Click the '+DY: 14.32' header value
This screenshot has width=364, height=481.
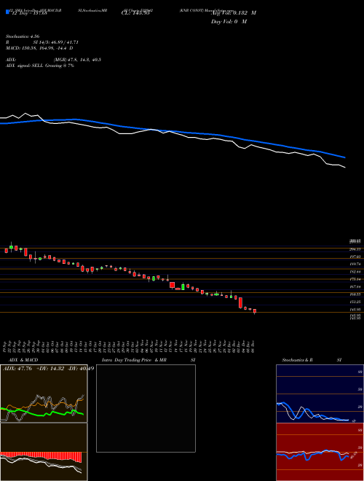(x=50, y=369)
